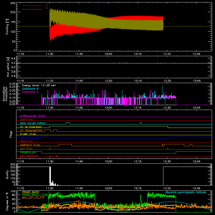Click the 'Collimator 8' legend label
The width and height of the screenshot is (215, 215).
click(30, 89)
